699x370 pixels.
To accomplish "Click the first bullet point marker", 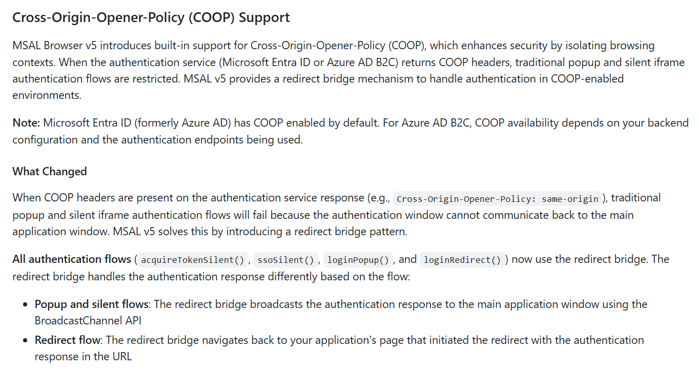I will 25,305.
